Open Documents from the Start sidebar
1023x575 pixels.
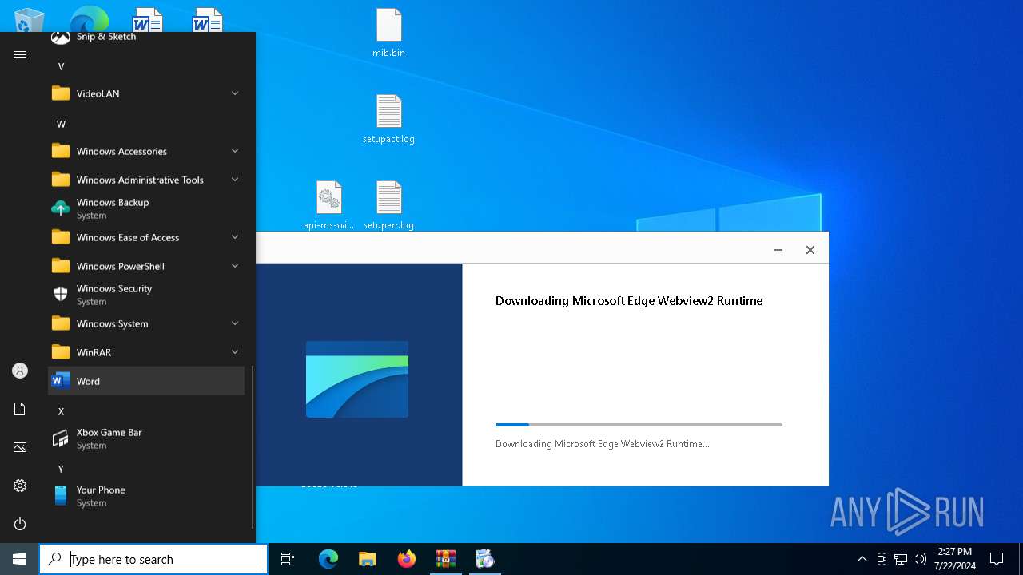(x=20, y=409)
